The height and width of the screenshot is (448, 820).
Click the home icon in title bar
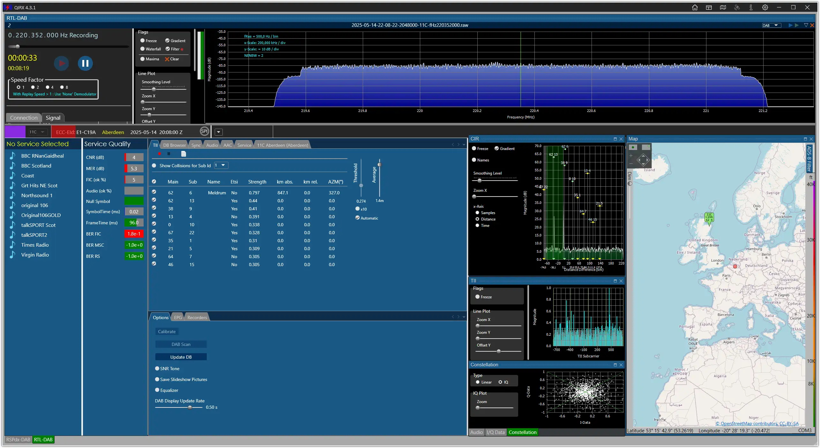(695, 7)
